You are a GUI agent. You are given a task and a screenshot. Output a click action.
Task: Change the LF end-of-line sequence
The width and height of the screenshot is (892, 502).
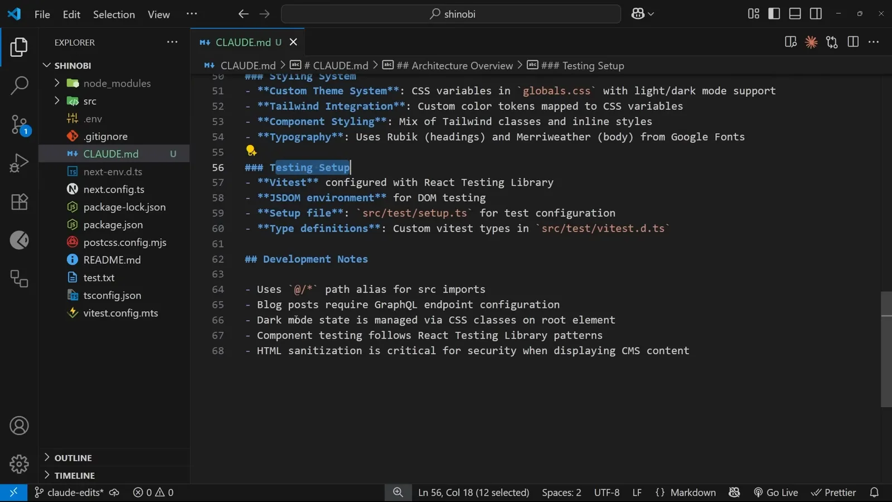coord(637,493)
